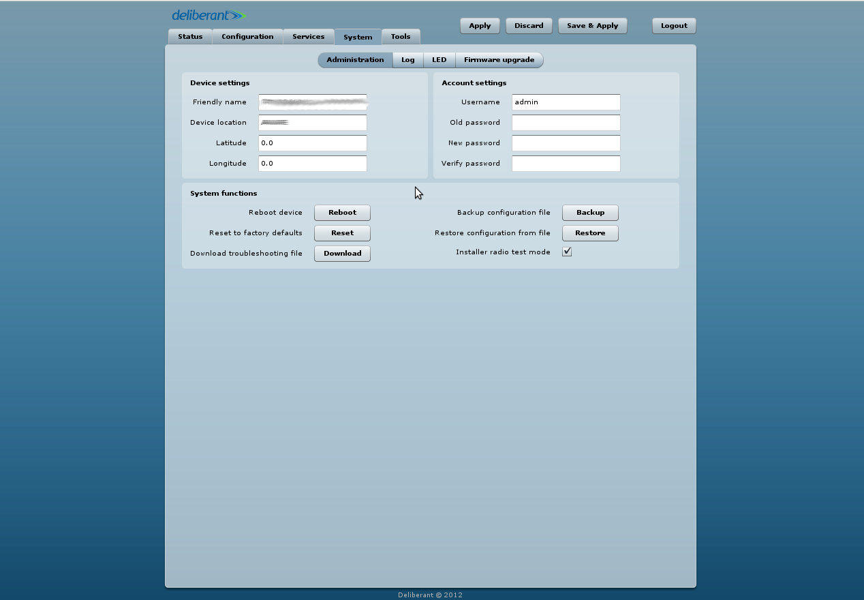
Task: Select the Tools tab
Action: coord(401,37)
